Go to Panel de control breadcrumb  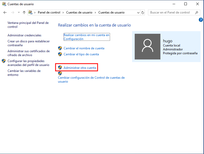[x=49, y=12]
